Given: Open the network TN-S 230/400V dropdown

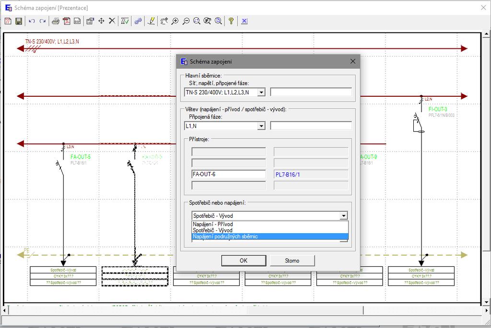Looking at the screenshot, I should pos(261,92).
